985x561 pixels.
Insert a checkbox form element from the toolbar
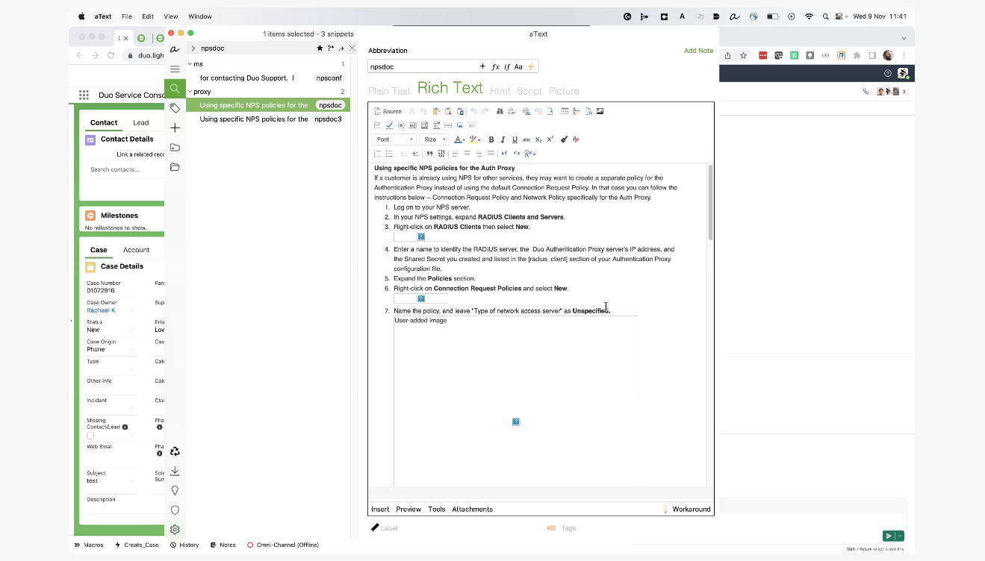point(389,125)
